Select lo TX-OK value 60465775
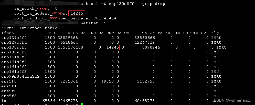 pos(145,101)
